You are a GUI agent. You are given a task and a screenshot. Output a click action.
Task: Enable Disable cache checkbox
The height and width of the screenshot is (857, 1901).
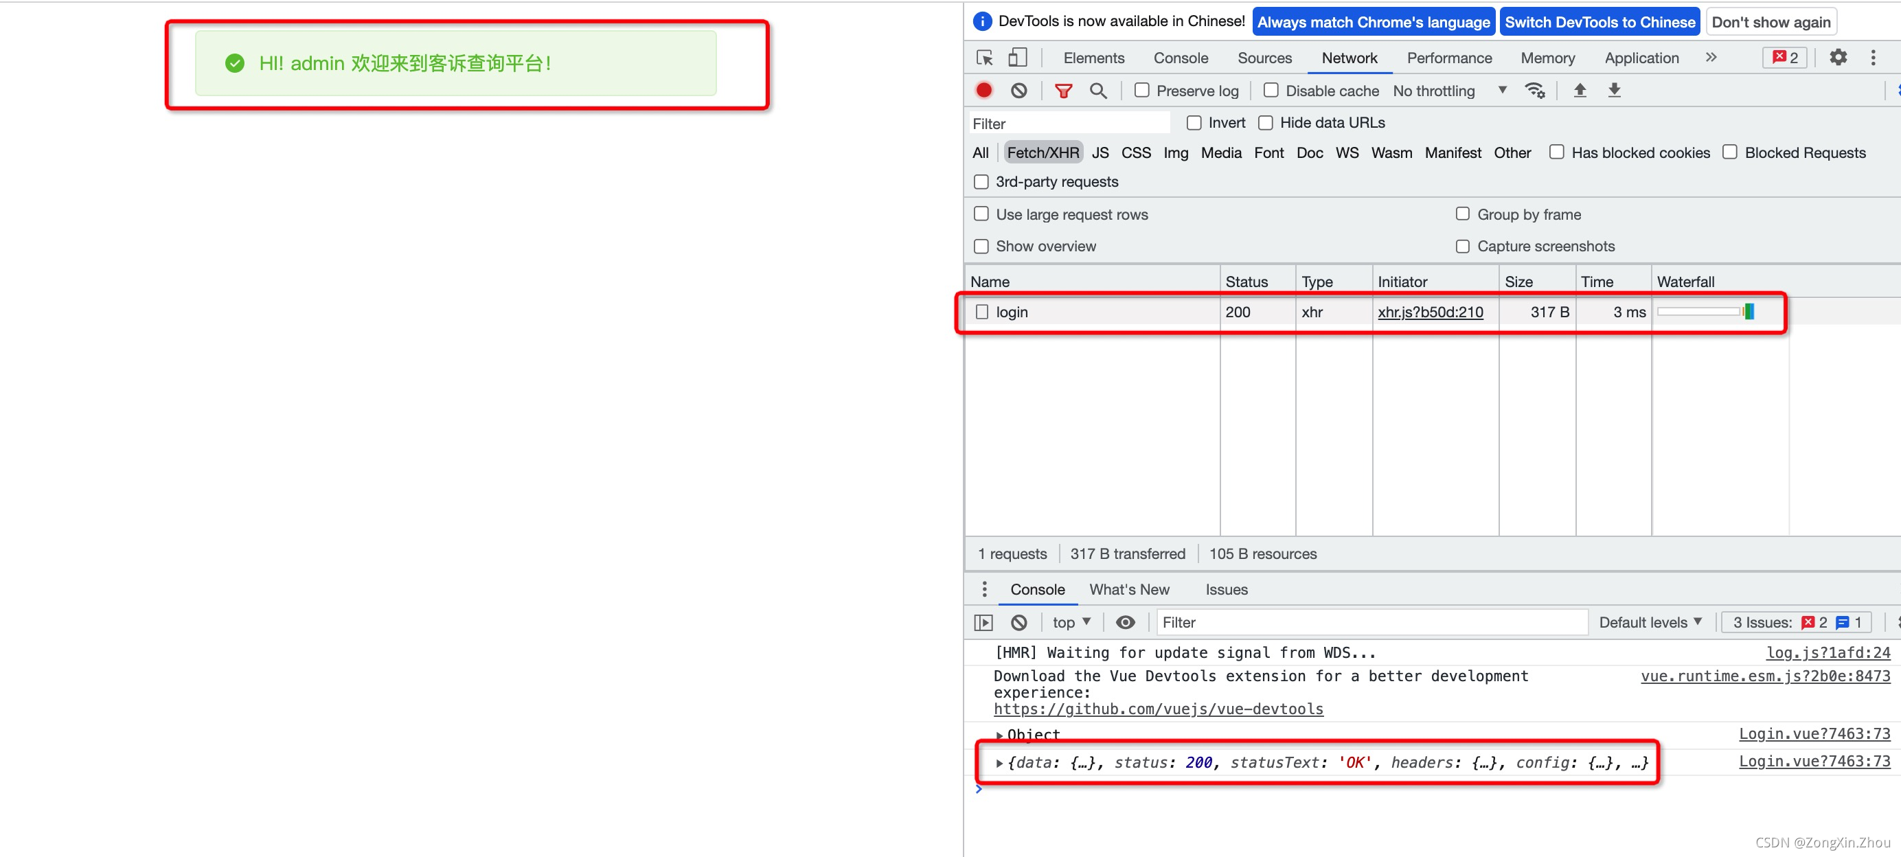click(x=1270, y=90)
